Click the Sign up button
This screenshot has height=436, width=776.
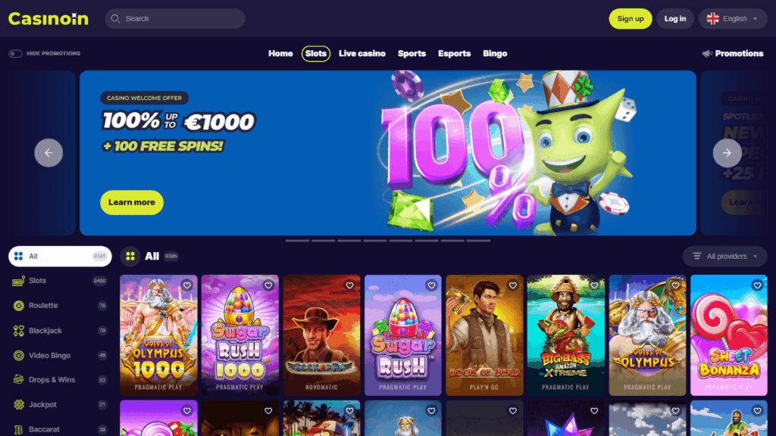coord(630,19)
